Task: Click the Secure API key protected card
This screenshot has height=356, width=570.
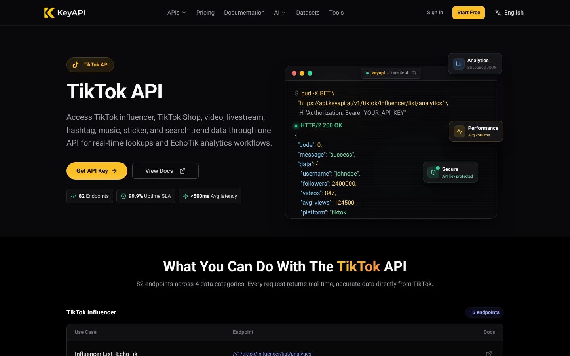Action: 450,172
